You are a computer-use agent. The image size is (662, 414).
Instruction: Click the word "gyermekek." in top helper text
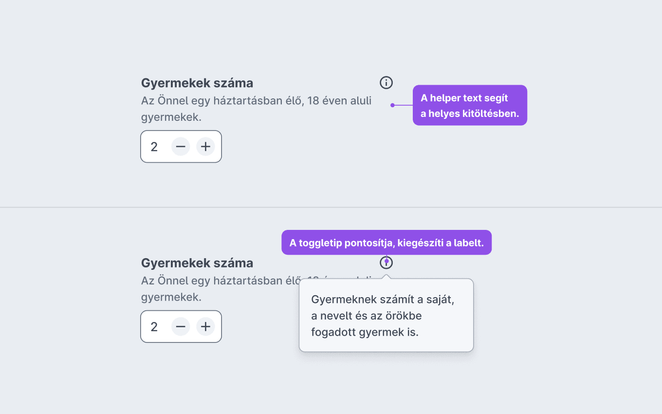pyautogui.click(x=171, y=117)
